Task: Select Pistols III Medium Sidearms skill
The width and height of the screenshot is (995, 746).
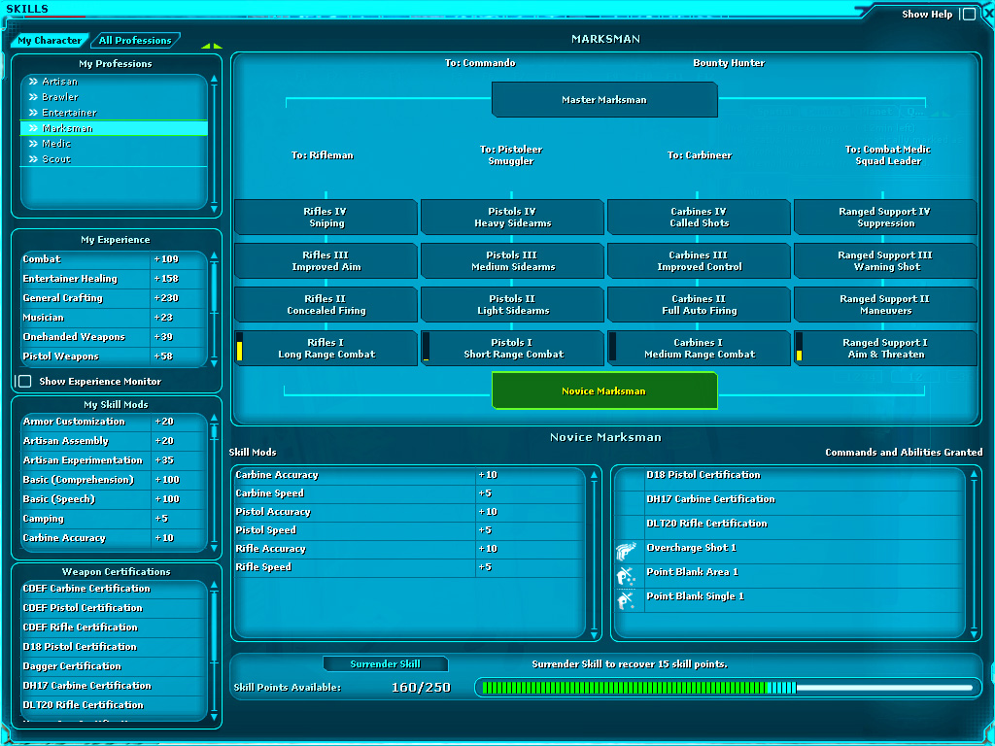Action: click(x=512, y=260)
